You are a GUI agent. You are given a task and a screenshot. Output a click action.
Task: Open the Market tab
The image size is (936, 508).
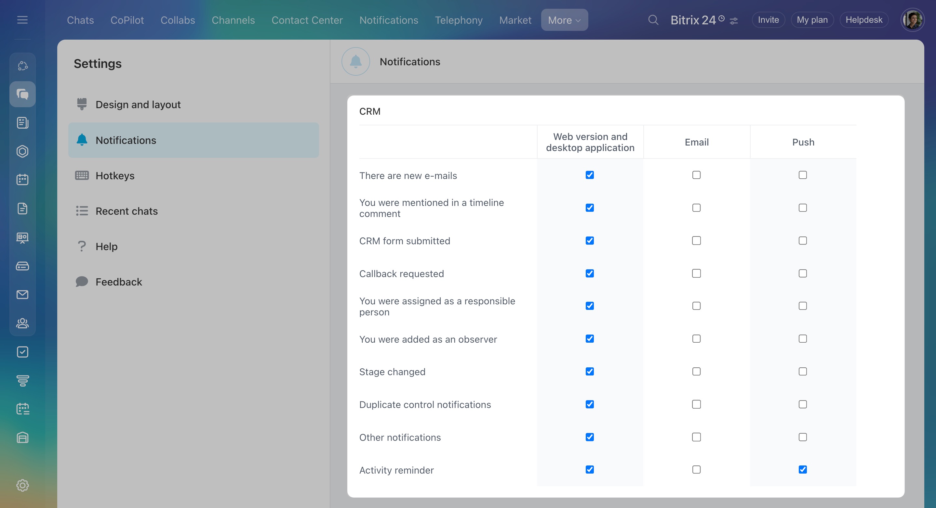(515, 20)
